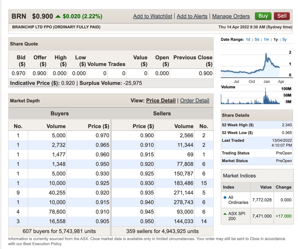Viewport: 298px width, 249px height.
Task: Click seller volume 271,144
Action: pos(183,192)
